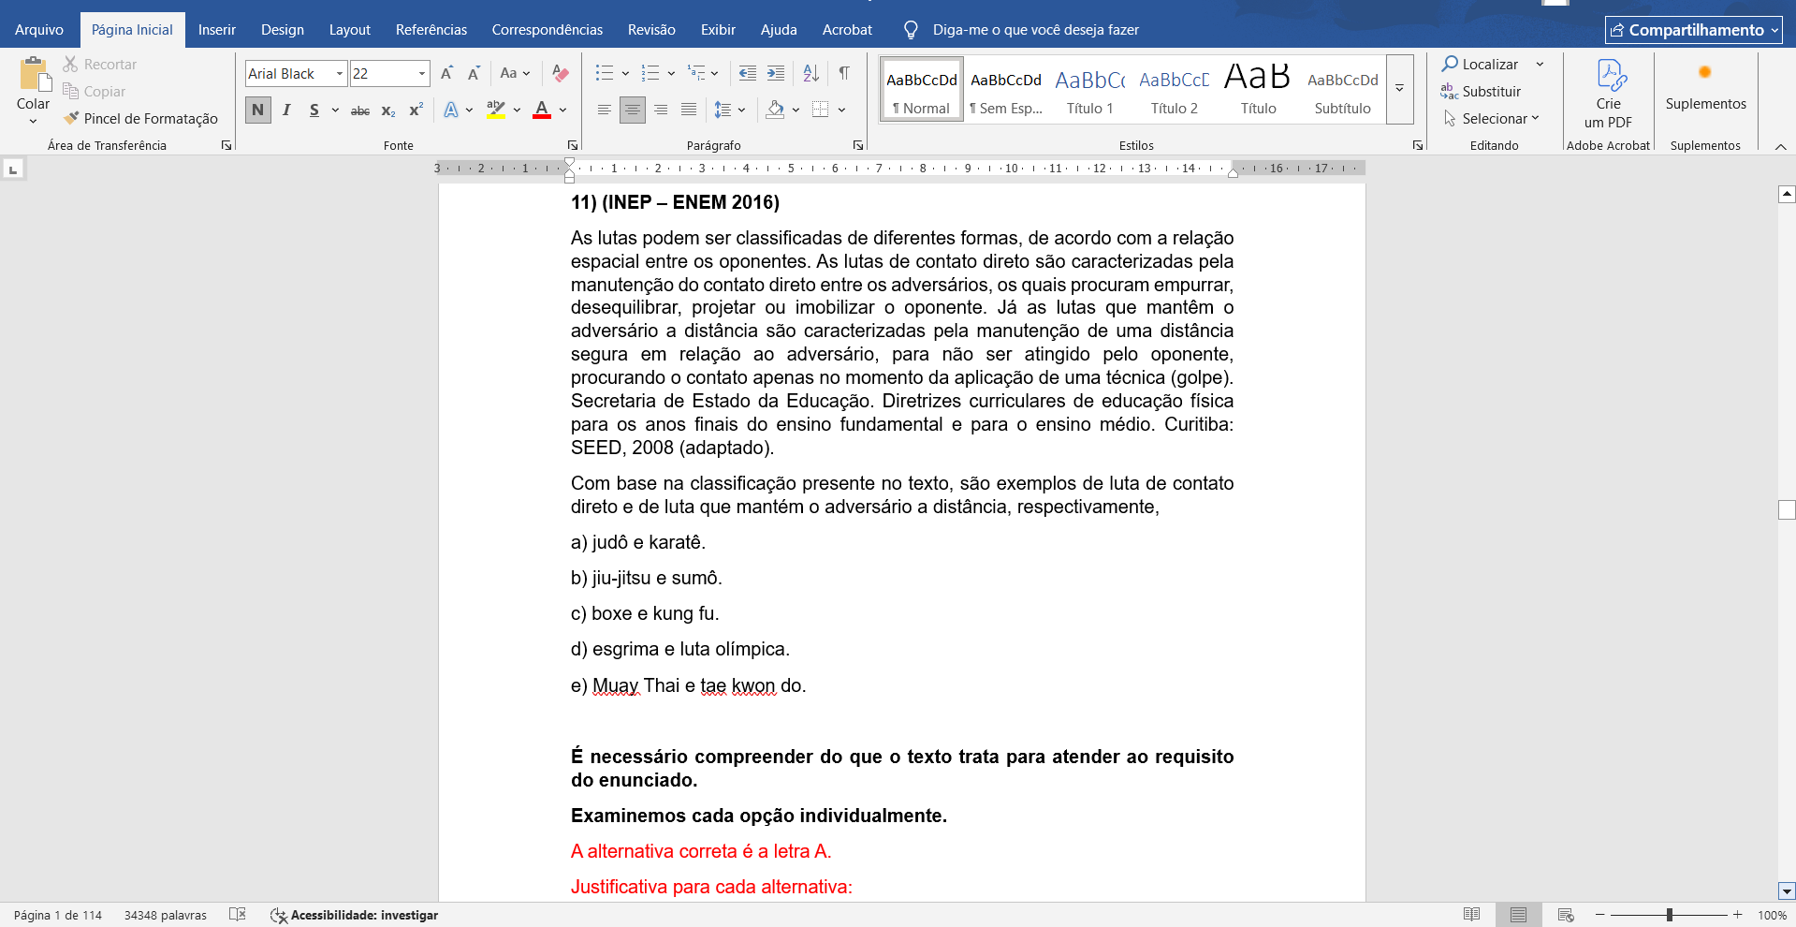Open the bullet list dropdown arrow

click(625, 73)
